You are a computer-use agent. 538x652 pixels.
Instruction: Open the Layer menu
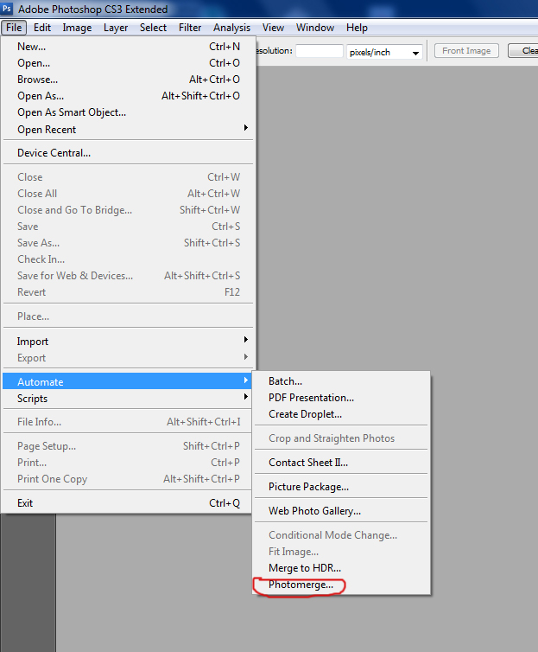[116, 28]
